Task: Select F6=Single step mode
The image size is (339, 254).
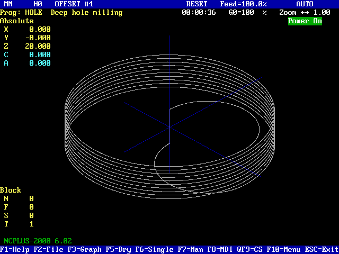Action: 154,250
